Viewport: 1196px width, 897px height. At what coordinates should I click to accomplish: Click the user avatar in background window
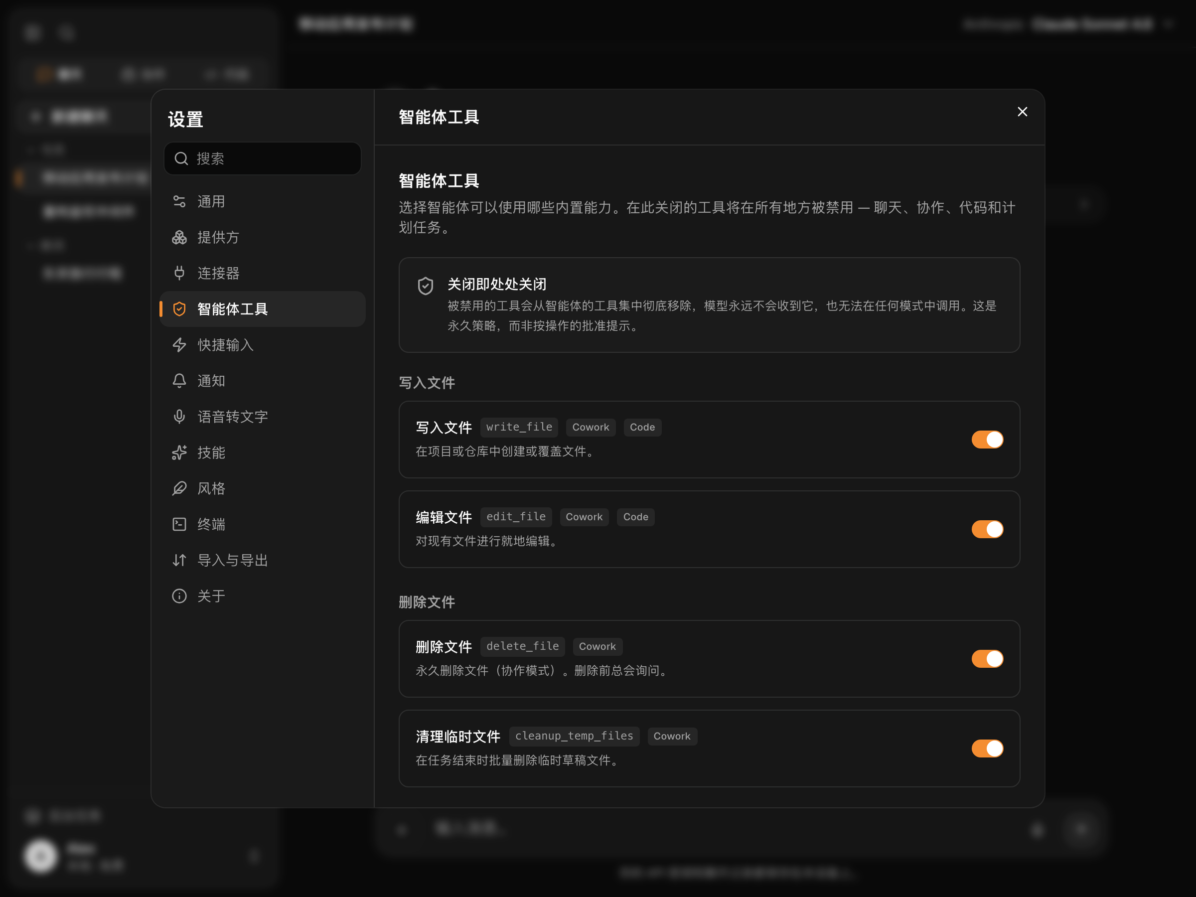coord(40,856)
